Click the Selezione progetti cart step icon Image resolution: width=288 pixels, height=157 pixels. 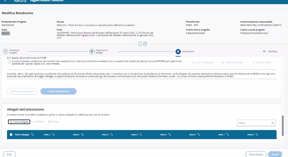pyautogui.click(x=5, y=51)
